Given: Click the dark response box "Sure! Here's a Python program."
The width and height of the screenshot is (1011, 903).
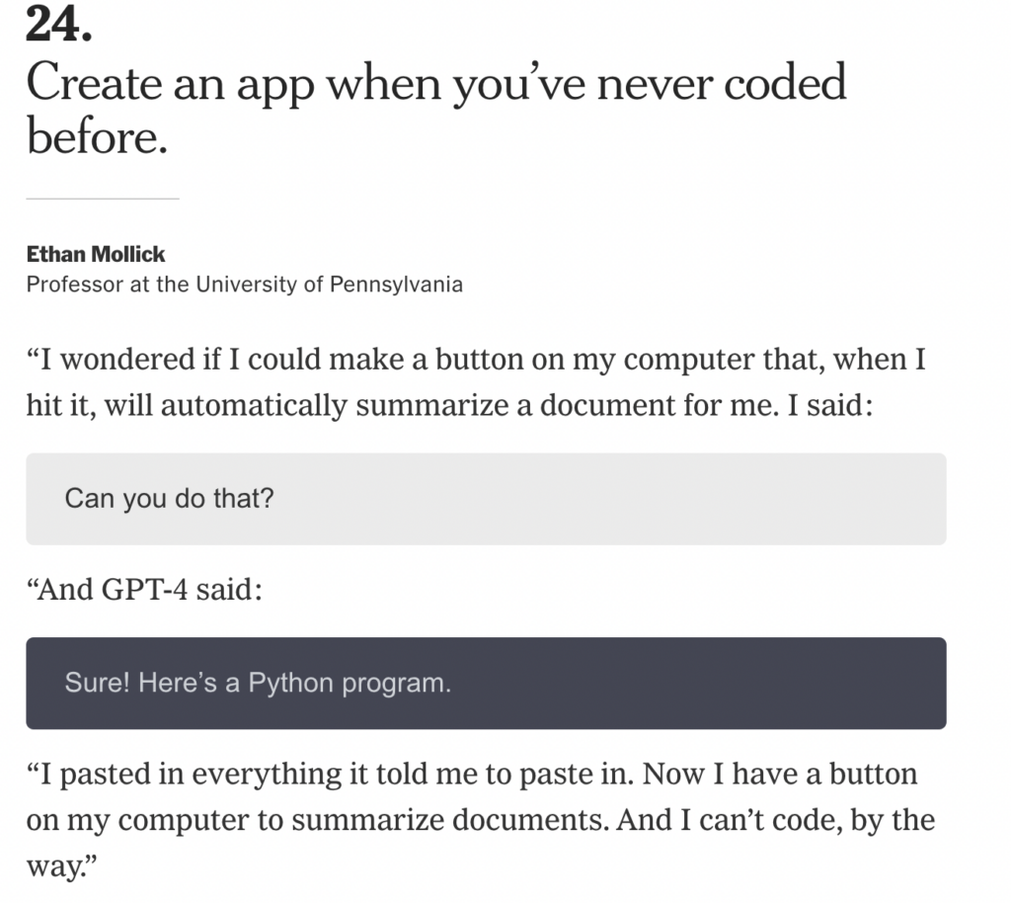Looking at the screenshot, I should tap(486, 683).
